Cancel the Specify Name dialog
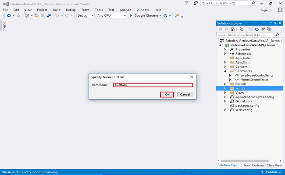Screen dimensions: 285x175 click(x=185, y=94)
